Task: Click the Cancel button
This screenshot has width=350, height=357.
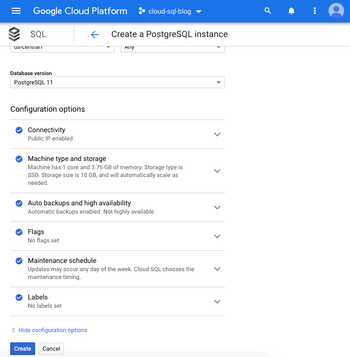Action: [51, 349]
